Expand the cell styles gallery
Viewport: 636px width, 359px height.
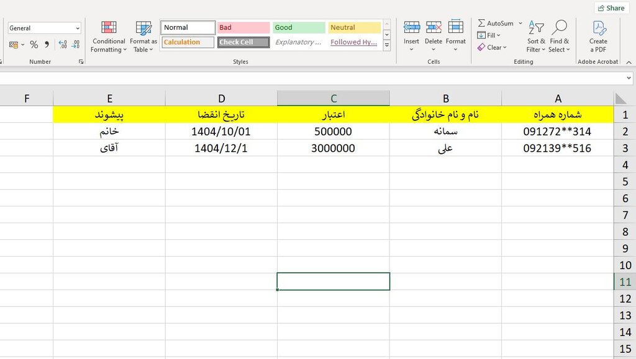387,45
